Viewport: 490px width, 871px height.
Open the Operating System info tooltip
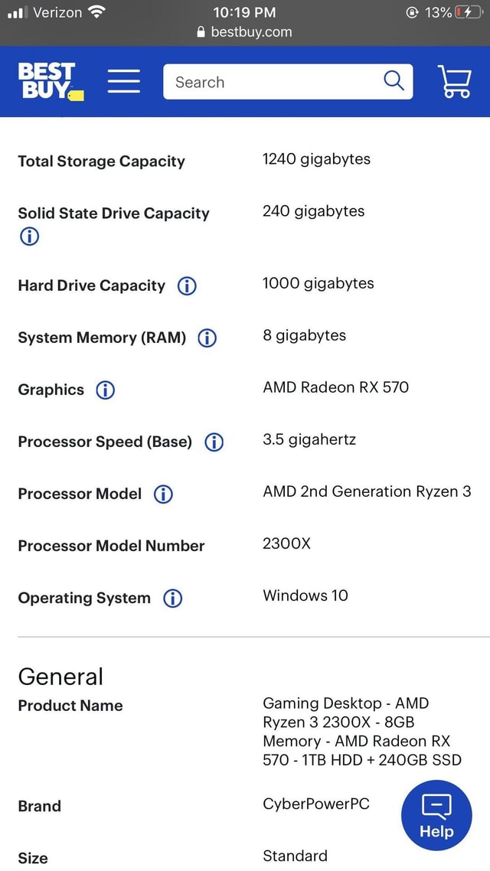(173, 598)
